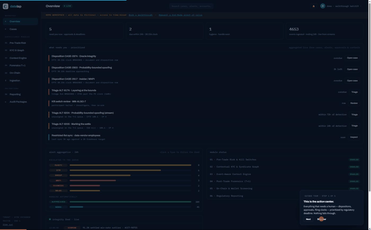Expand the demo account dropdown
This screenshot has width=371, height=230.
[x=341, y=6]
